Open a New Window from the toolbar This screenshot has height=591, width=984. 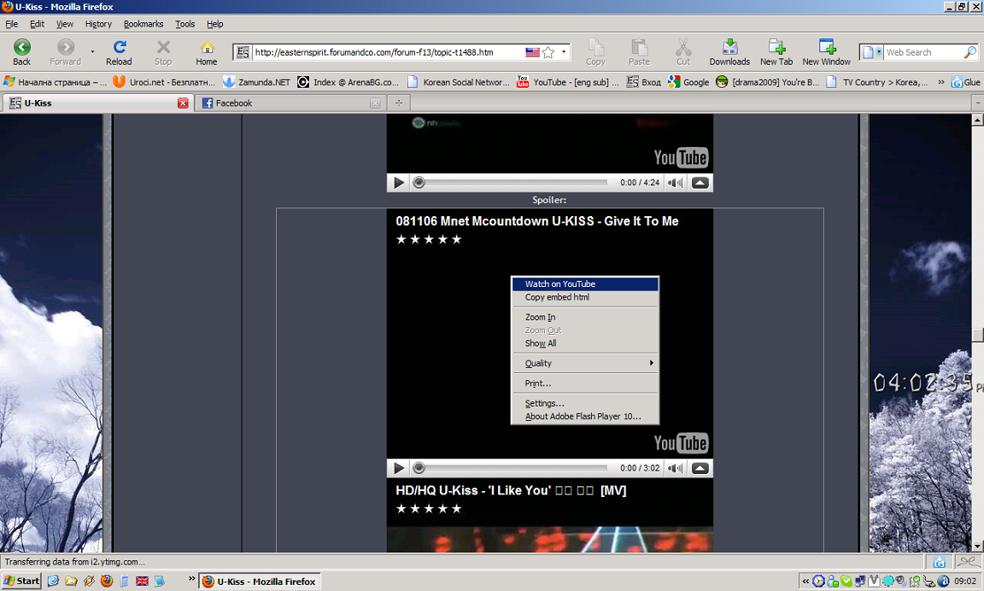[827, 52]
